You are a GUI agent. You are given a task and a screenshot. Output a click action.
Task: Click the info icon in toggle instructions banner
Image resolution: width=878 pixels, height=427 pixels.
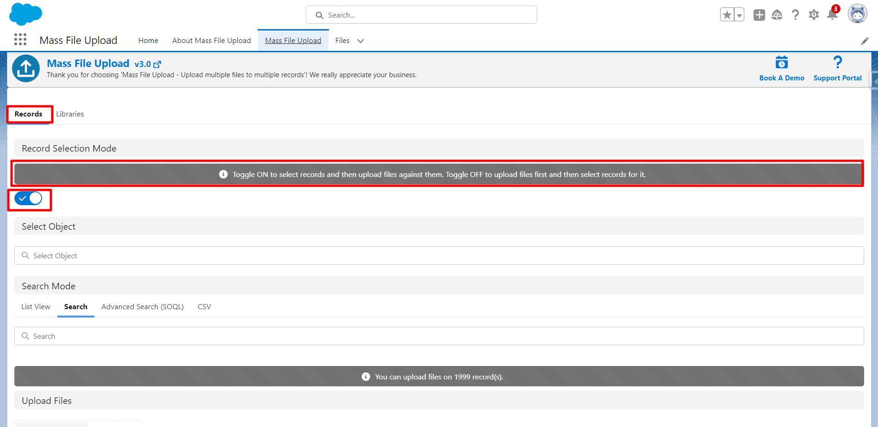(x=223, y=174)
